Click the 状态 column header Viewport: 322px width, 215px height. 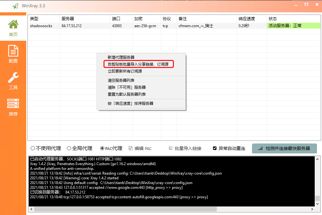[x=294, y=19]
